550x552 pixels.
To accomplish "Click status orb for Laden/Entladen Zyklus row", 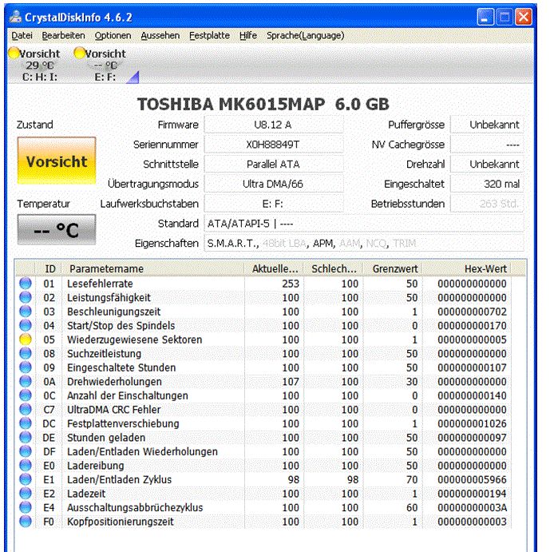I will coord(25,479).
